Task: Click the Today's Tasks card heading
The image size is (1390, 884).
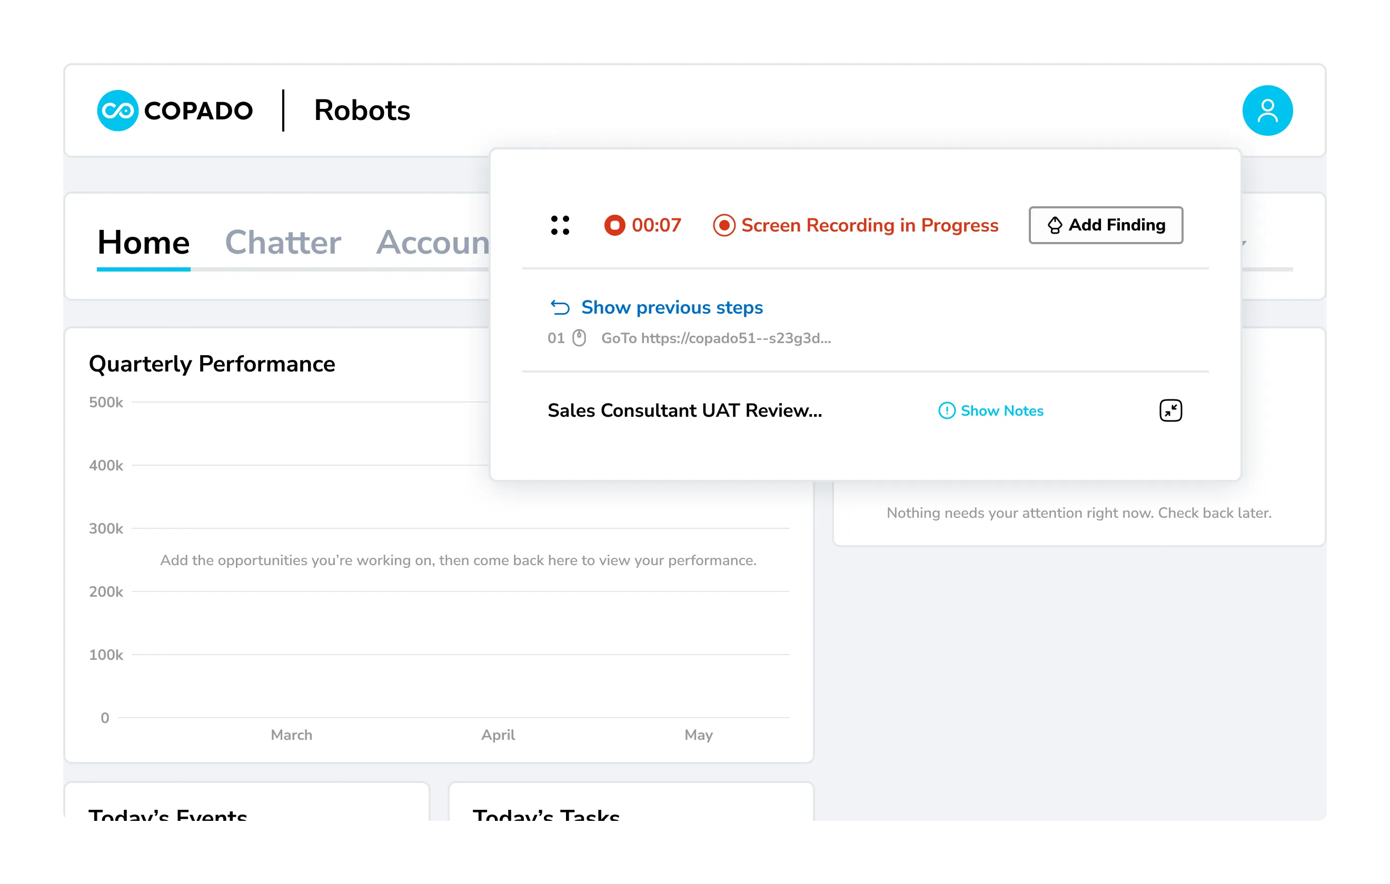Action: coord(545,814)
